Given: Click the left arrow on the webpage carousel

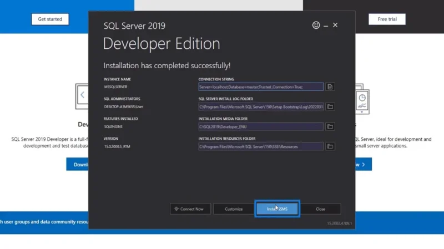Looking at the screenshot, I should (x=82, y=95).
